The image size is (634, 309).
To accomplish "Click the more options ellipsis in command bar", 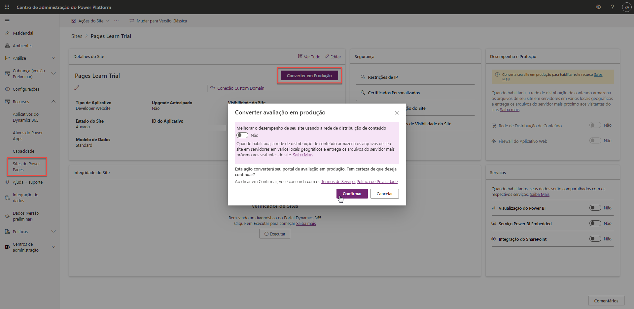I will click(117, 21).
